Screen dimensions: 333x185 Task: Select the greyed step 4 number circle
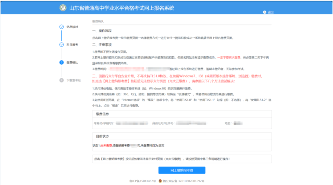(x=61, y=80)
